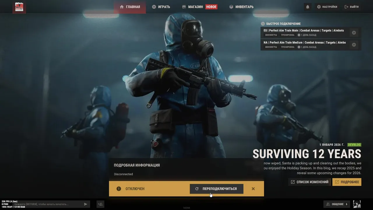Open the ИНВЕНТАРЬ inventory tab
Image resolution: width=373 pixels, height=210 pixels.
241,7
